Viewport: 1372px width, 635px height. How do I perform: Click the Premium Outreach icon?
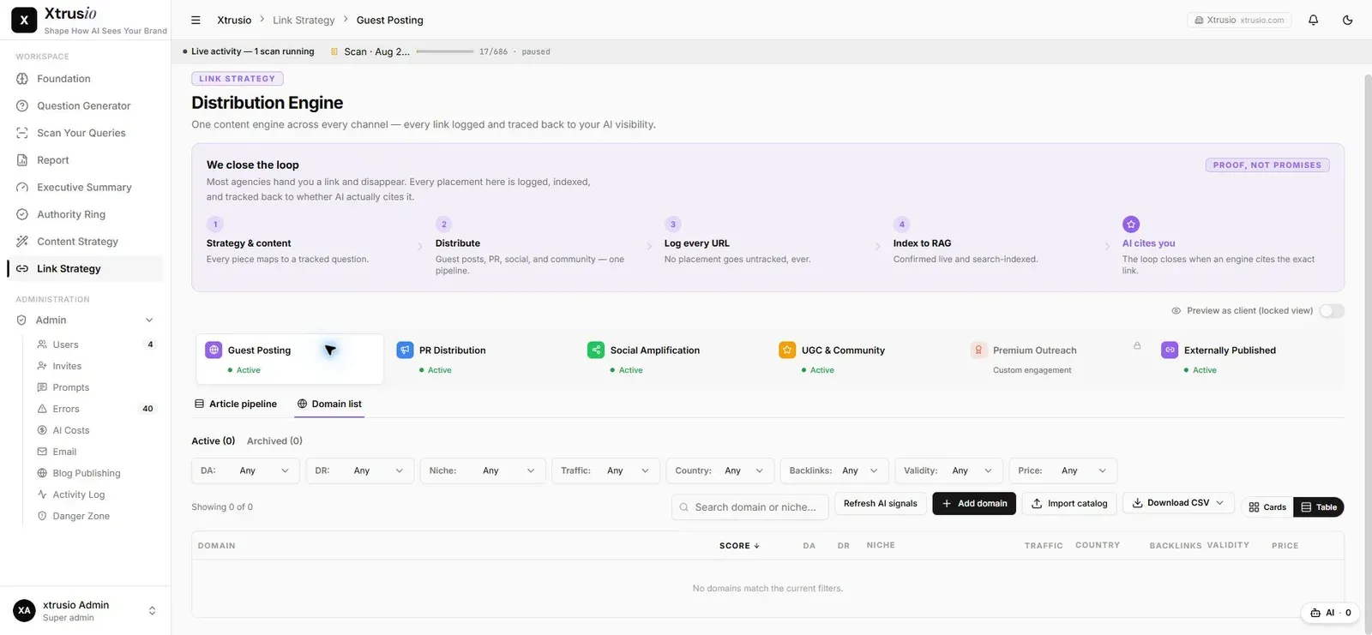(978, 350)
